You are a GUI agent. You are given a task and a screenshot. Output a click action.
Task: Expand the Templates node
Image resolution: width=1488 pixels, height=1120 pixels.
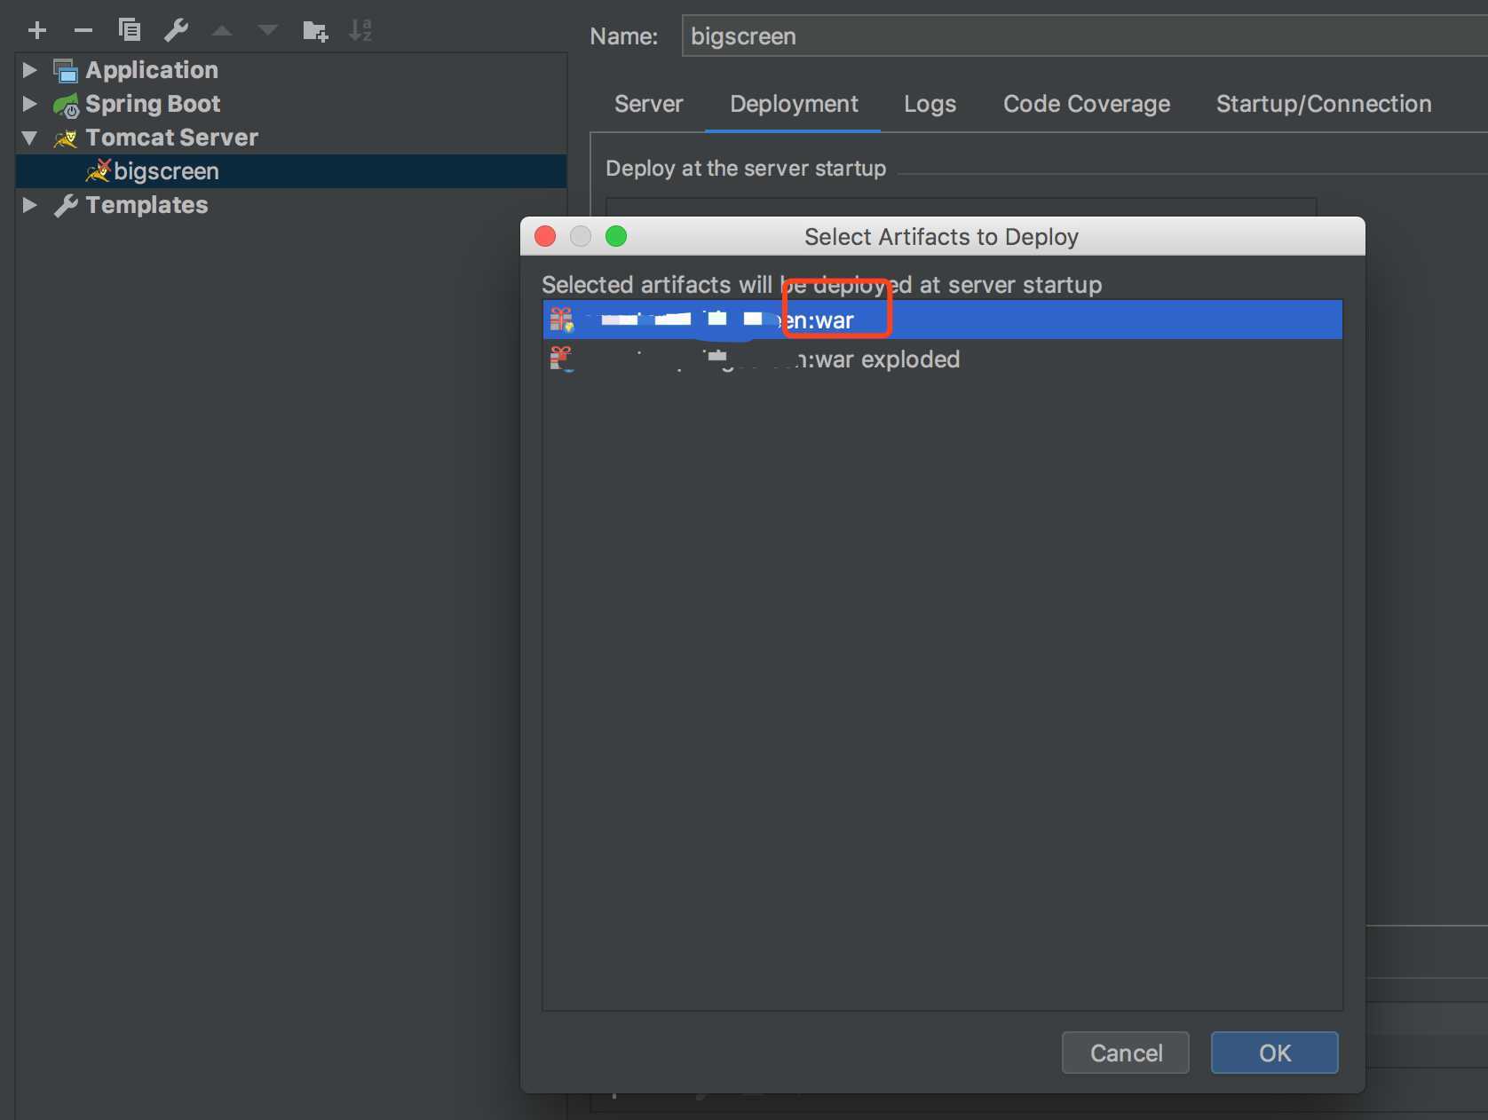point(29,205)
